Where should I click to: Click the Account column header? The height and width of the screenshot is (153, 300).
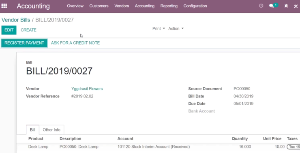coord(125,139)
